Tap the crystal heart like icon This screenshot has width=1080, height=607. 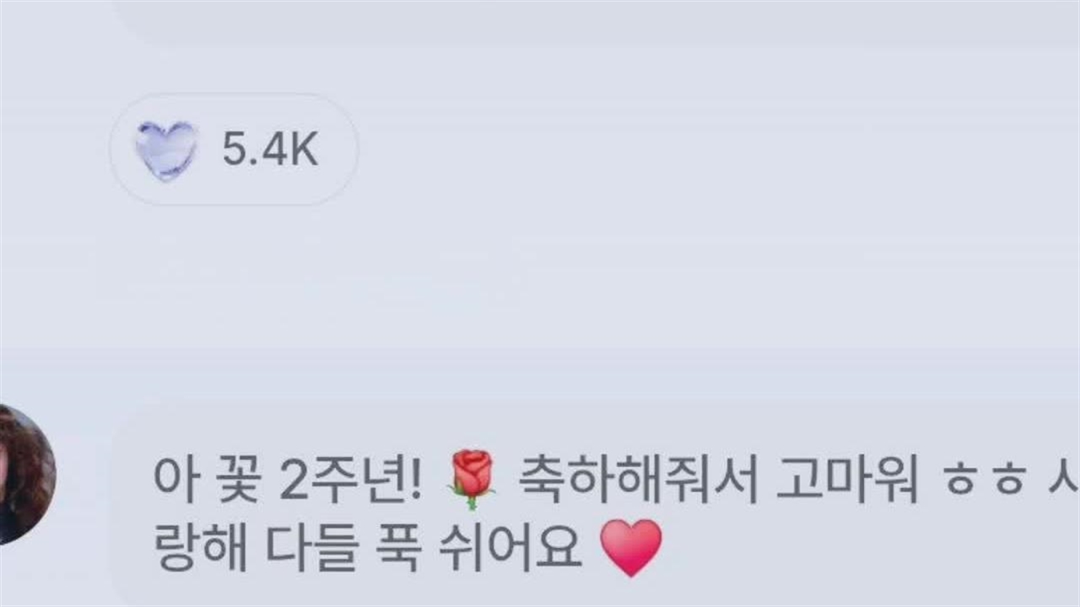[166, 151]
